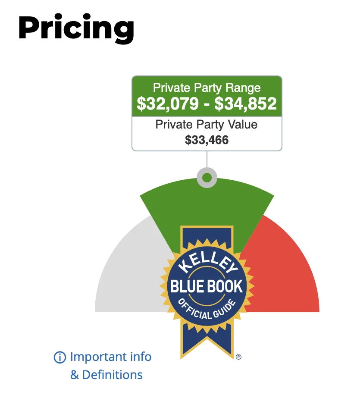Screen dimensions: 357x395
Task: Click the Pricing heading
Action: tap(76, 28)
